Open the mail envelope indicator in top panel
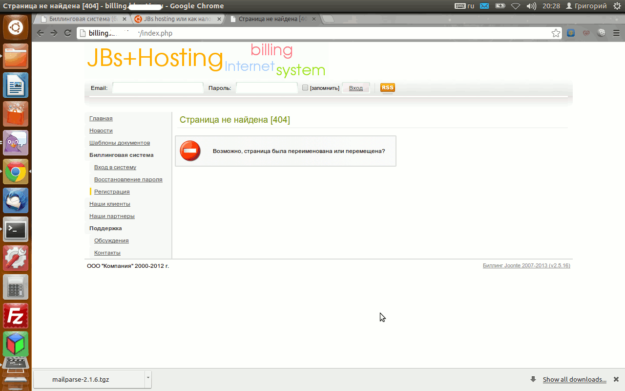 484,6
